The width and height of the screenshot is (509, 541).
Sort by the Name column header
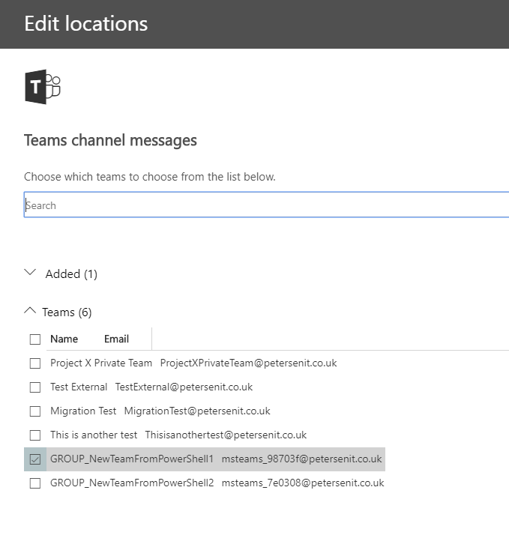[64, 339]
